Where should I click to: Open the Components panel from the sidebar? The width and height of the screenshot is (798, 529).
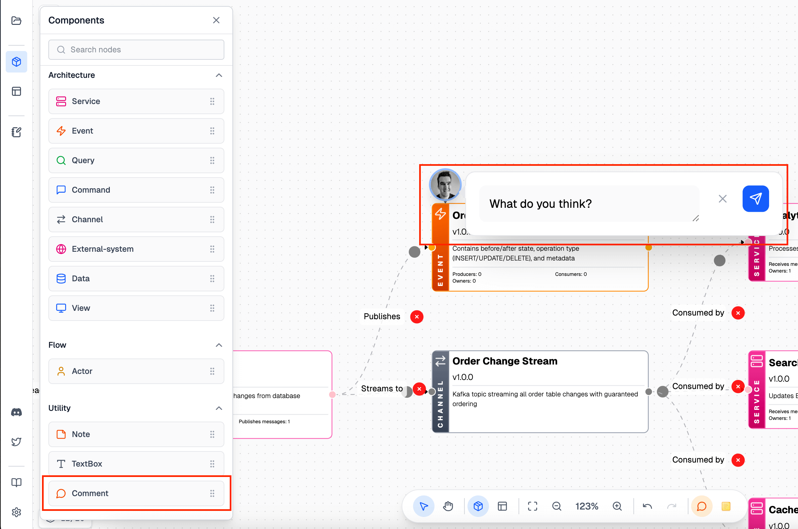point(16,62)
